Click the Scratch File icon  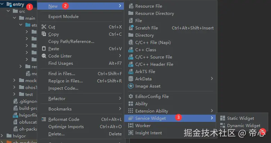(x=131, y=28)
